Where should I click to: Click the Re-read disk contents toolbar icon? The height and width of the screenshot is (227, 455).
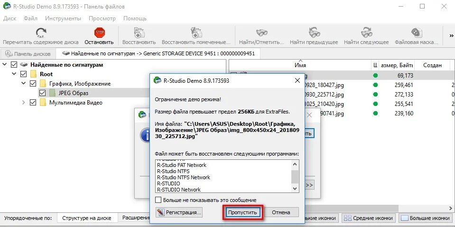click(x=41, y=32)
